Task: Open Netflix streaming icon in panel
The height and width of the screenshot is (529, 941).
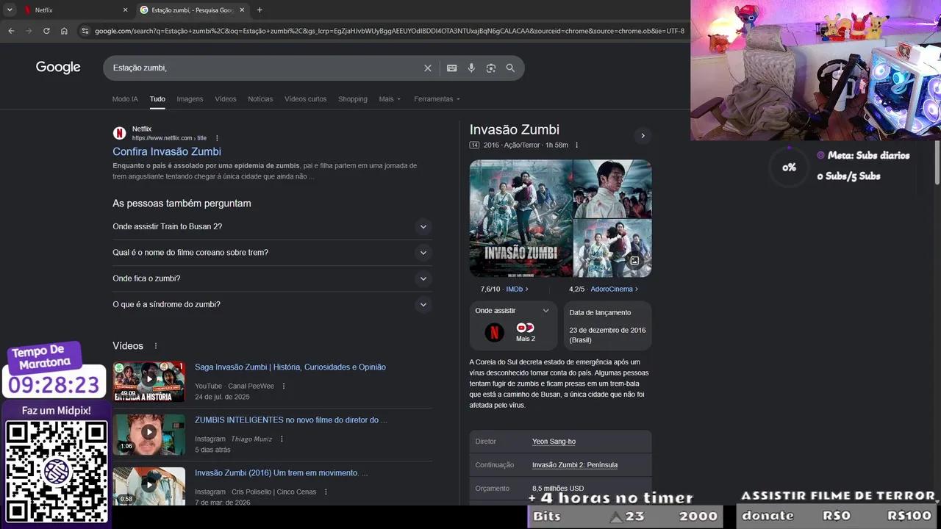Action: coord(495,333)
